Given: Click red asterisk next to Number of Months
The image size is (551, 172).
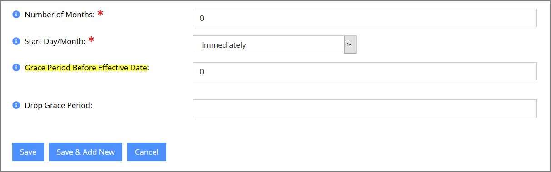Looking at the screenshot, I should [100, 14].
